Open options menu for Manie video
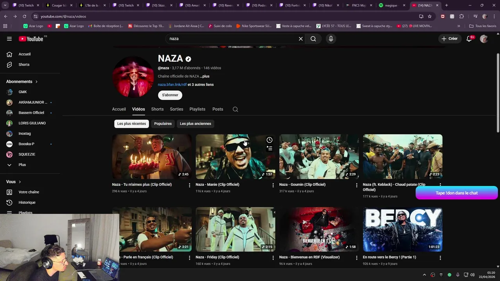Image resolution: width=500 pixels, height=281 pixels. coord(273,185)
